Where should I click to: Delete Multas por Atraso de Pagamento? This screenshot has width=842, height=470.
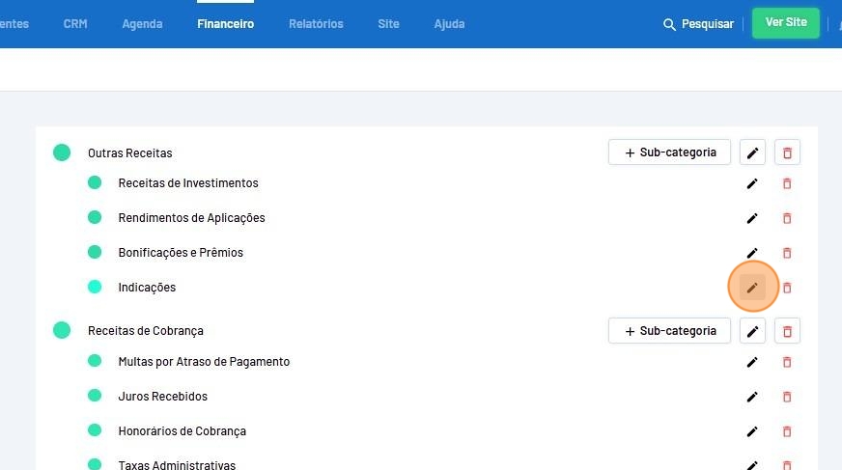[787, 362]
